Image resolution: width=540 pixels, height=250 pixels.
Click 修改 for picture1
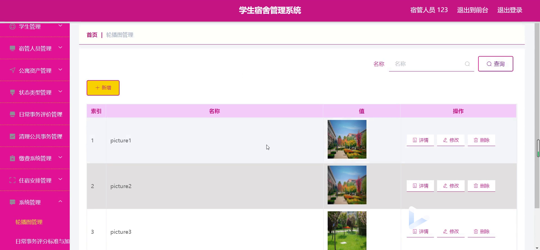(x=451, y=140)
